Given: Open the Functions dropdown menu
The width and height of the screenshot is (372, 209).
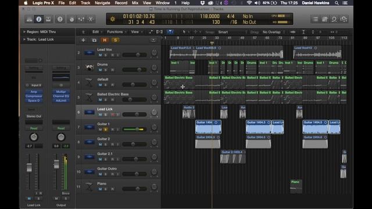Looking at the screenshot, I should coord(117,32).
